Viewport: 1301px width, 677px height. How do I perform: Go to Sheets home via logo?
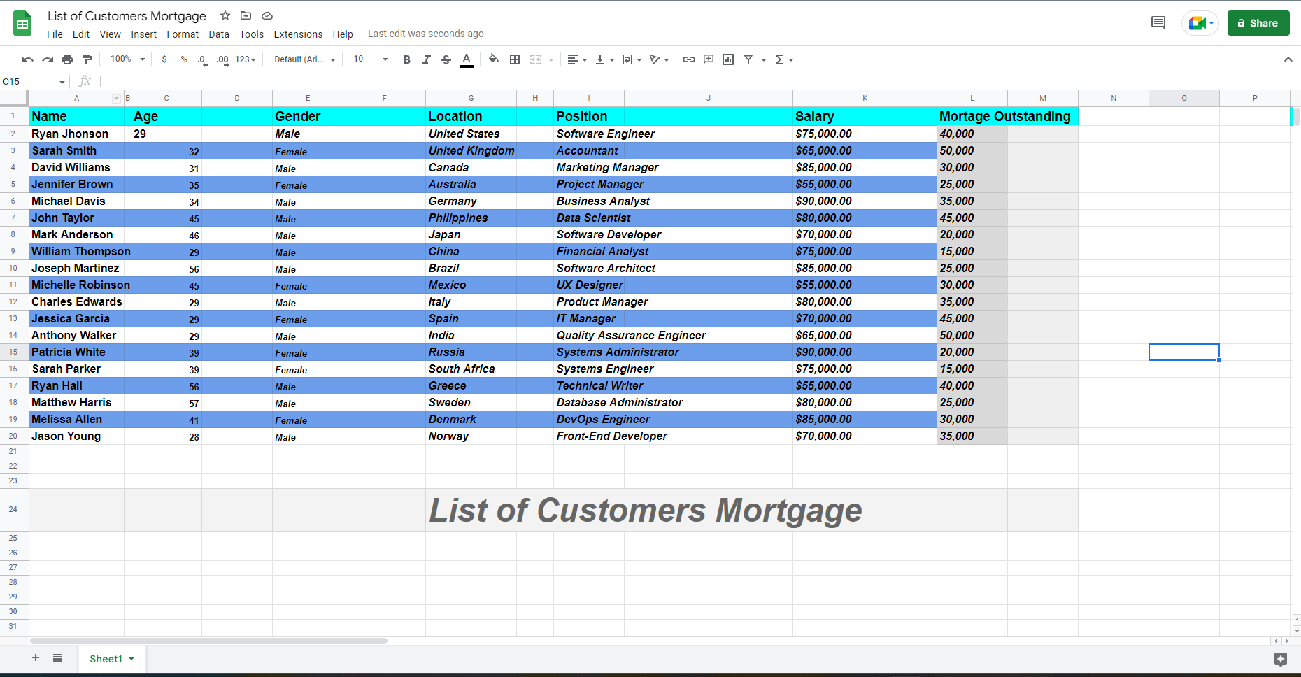coord(22,23)
